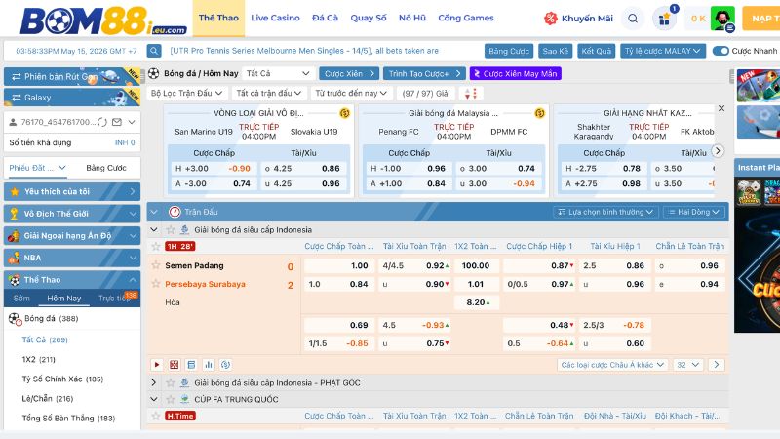Play live stream for Semen Padang match
Screen dimensions: 780x439
pyautogui.click(x=157, y=365)
